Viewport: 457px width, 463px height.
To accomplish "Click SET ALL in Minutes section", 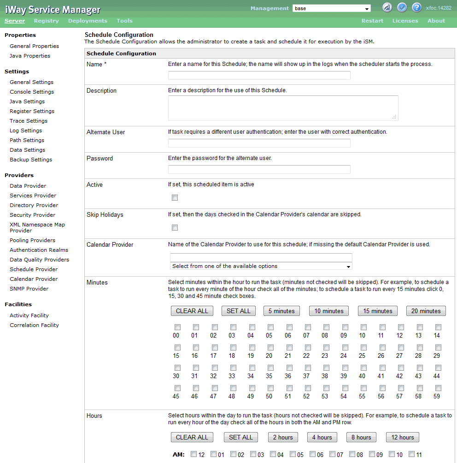I will (238, 311).
